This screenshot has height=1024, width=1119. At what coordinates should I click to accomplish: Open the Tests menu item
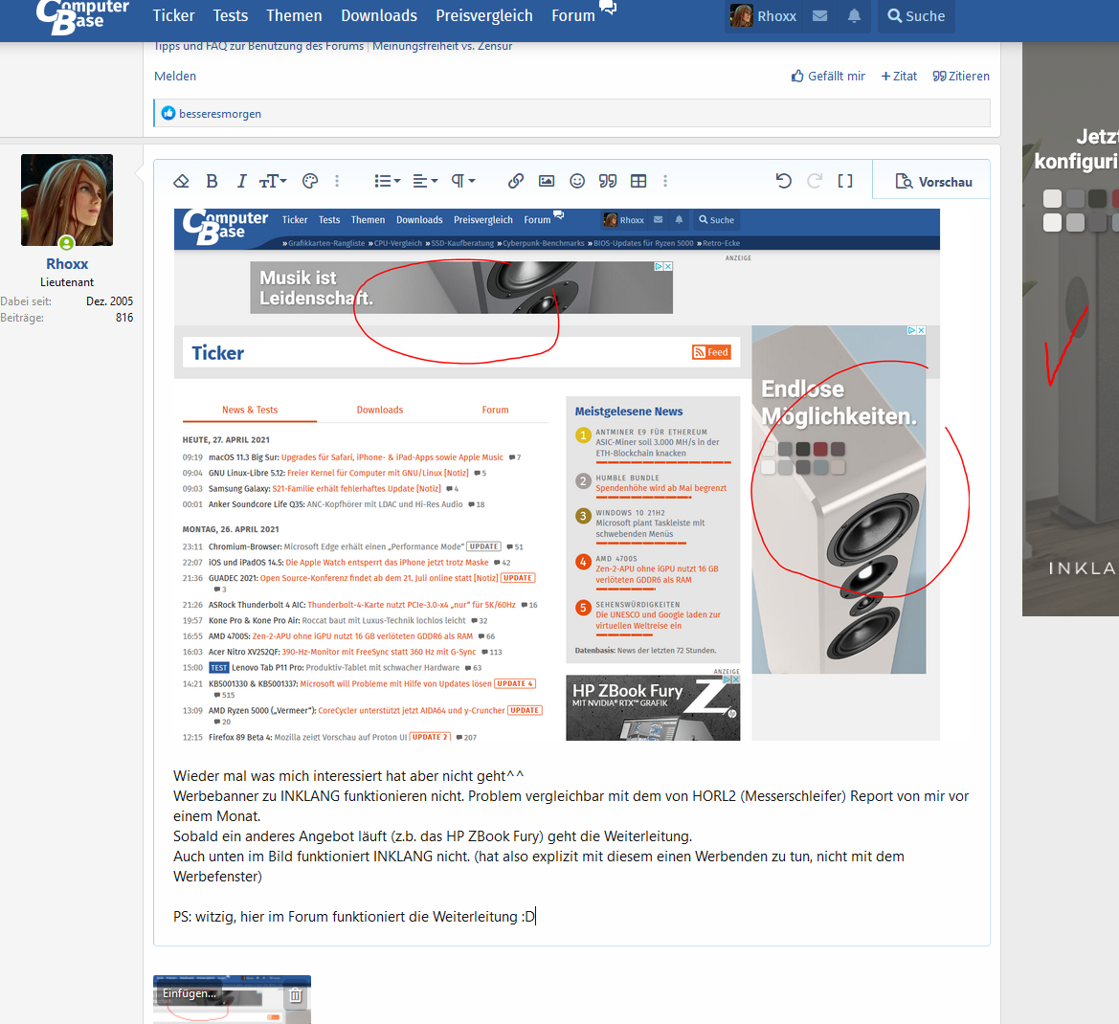point(231,15)
